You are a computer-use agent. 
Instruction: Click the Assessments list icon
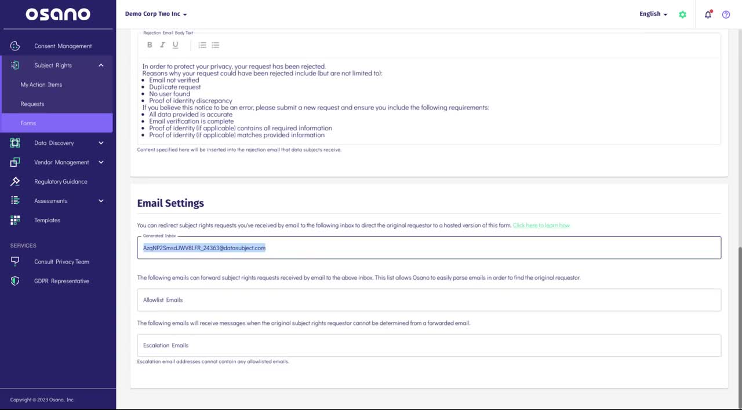(15, 200)
